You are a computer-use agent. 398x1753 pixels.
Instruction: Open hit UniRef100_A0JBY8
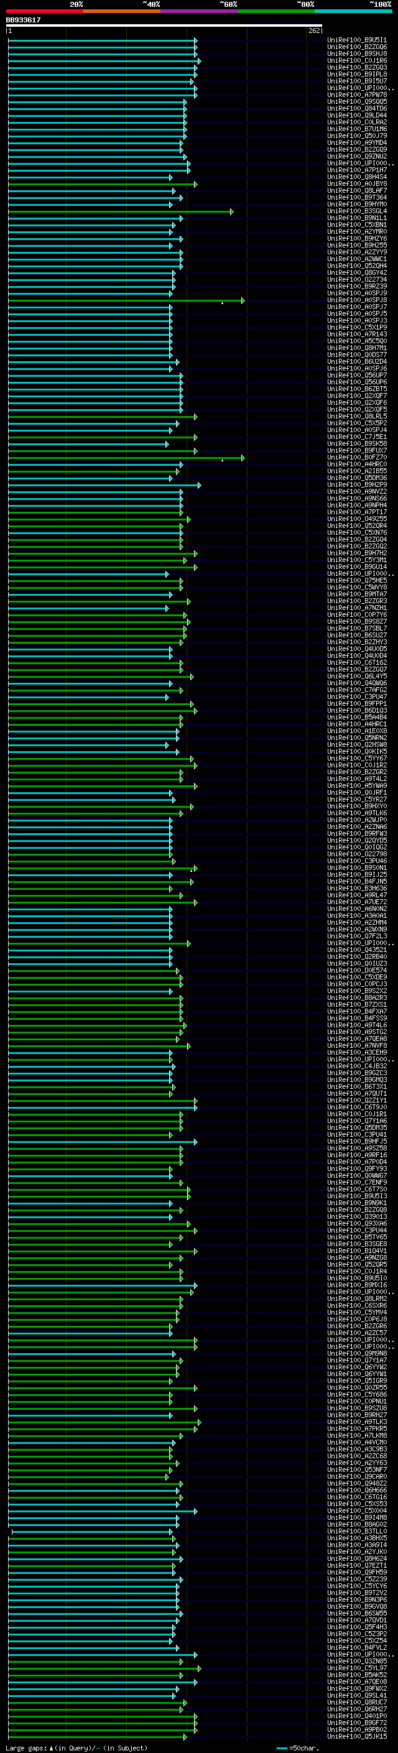pyautogui.click(x=356, y=183)
